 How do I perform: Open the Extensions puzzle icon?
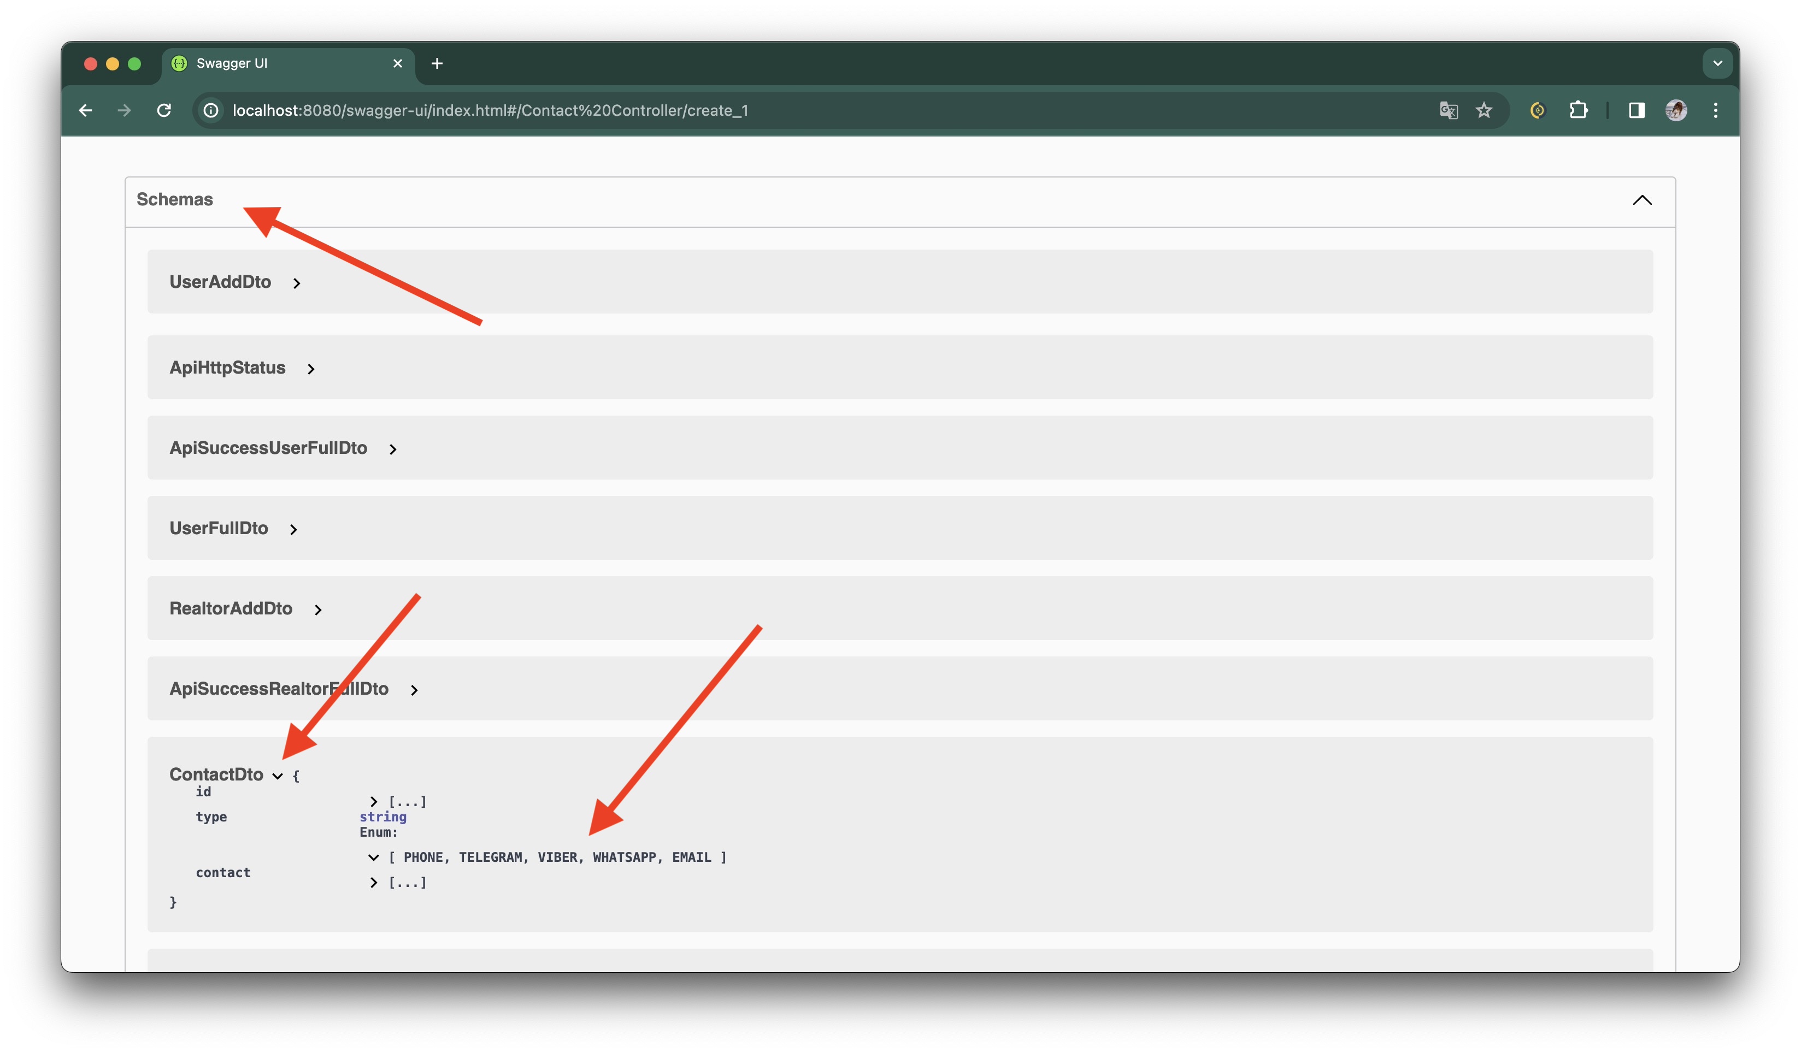coord(1578,110)
